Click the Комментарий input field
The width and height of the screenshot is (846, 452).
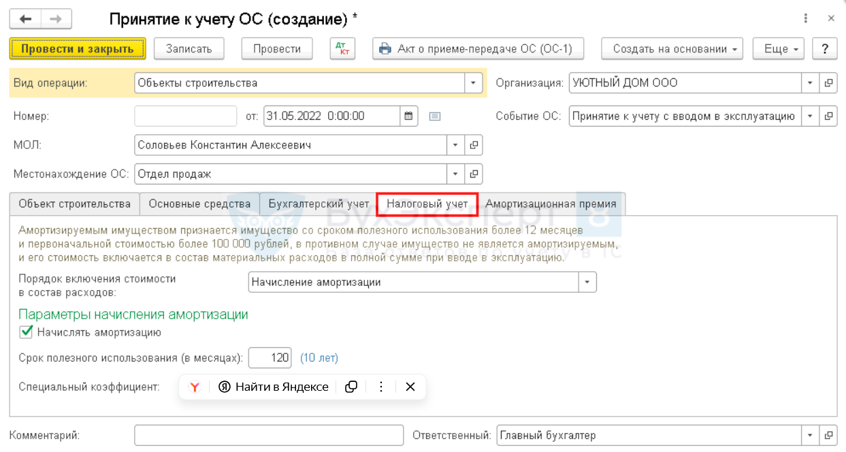[x=269, y=435]
